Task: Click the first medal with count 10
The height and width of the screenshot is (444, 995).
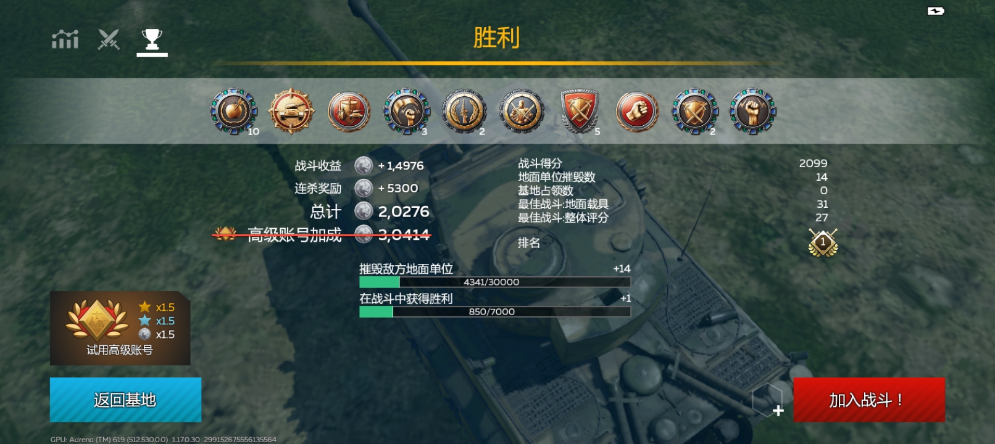Action: pos(234,112)
